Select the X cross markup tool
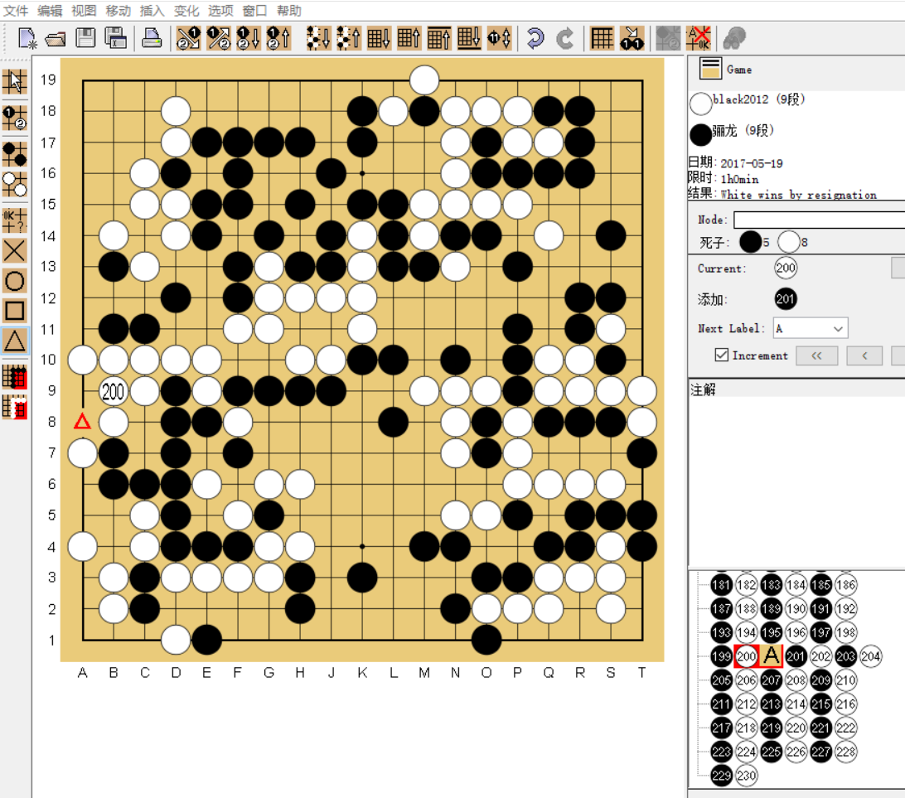Viewport: 905px width, 798px height. pos(15,250)
